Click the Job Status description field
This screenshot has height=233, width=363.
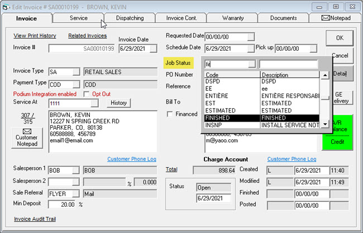point(289,64)
